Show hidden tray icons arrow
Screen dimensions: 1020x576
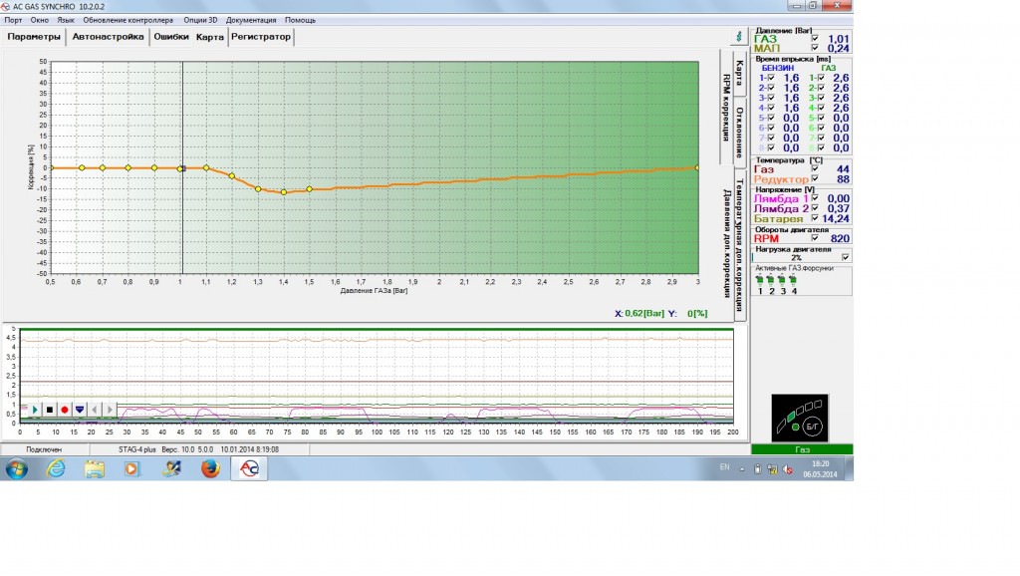[x=744, y=468]
